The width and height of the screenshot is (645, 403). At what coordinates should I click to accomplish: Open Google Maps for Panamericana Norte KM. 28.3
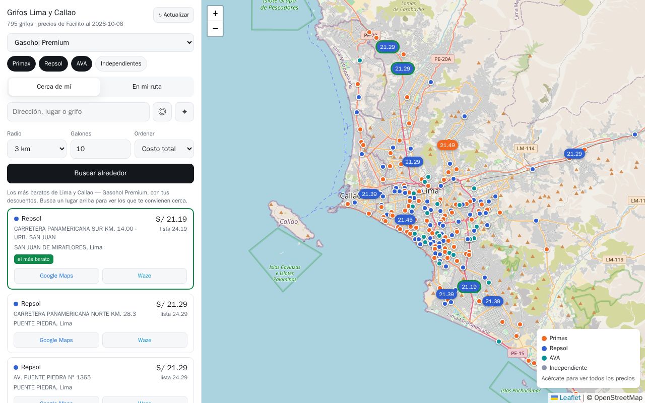click(56, 340)
